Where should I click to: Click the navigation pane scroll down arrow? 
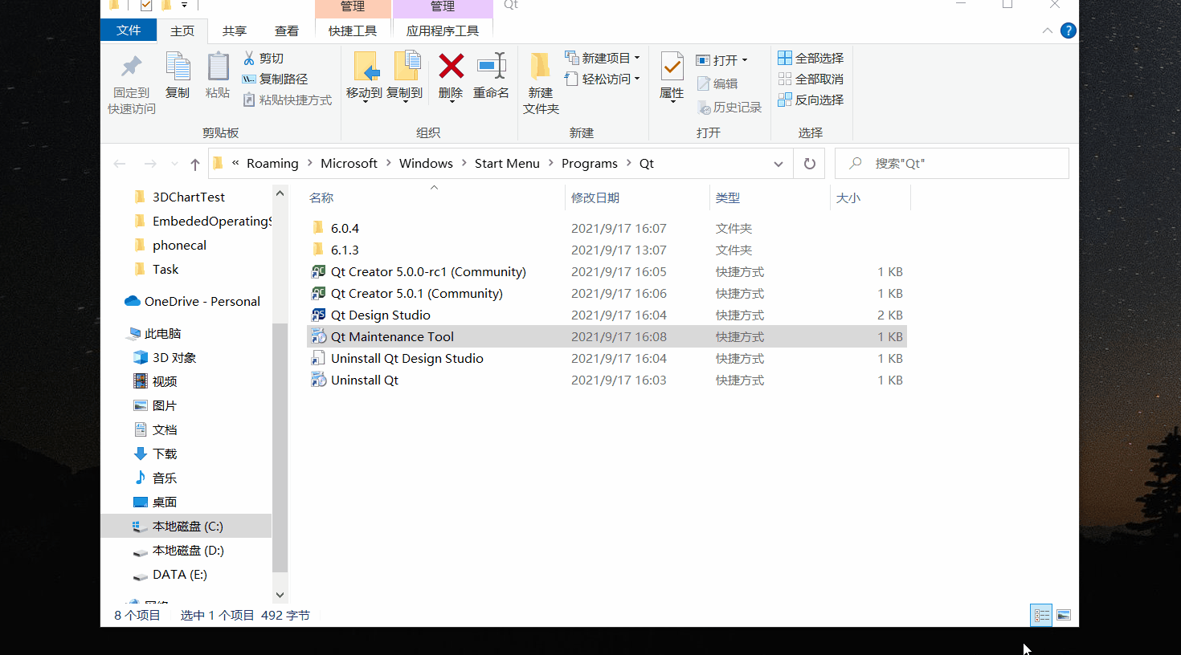pyautogui.click(x=280, y=595)
